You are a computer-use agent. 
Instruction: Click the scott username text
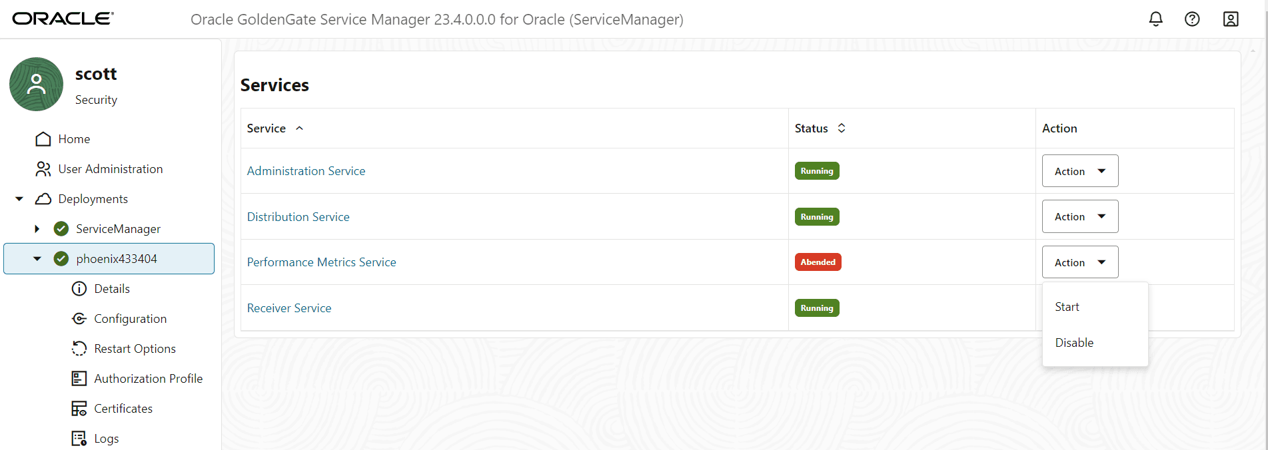click(96, 74)
